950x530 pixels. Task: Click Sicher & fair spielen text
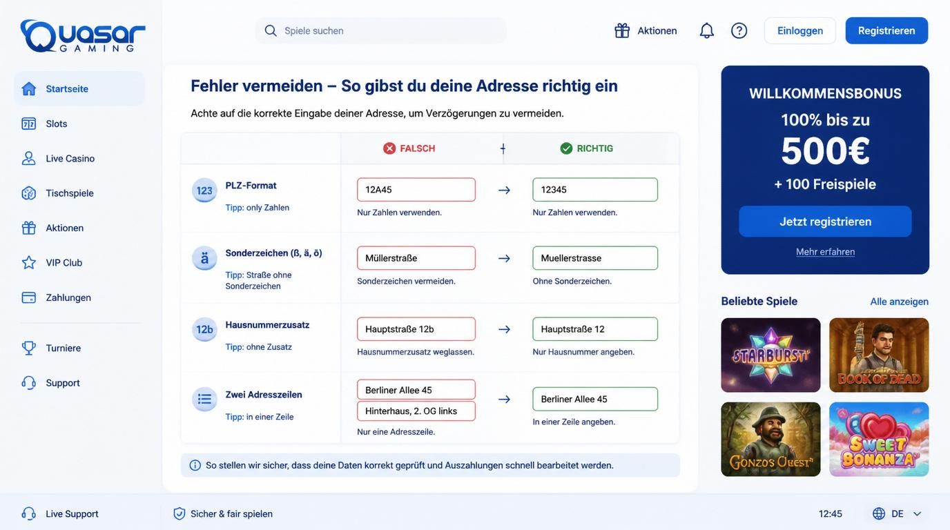(231, 513)
